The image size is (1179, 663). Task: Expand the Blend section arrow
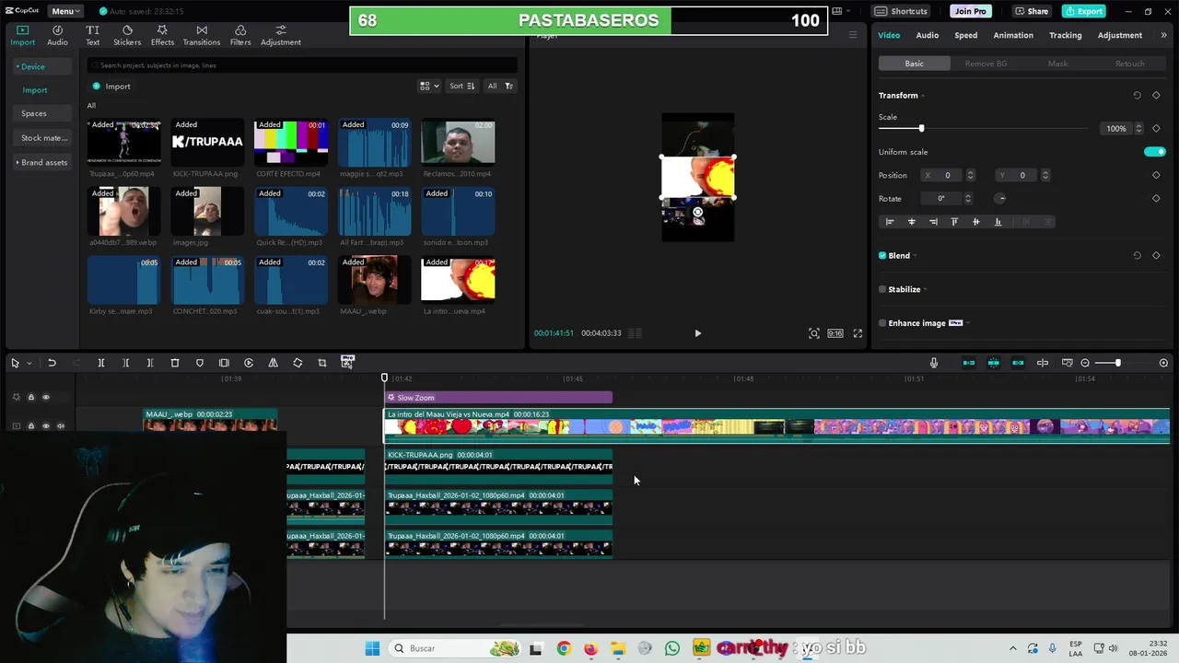[x=914, y=256]
